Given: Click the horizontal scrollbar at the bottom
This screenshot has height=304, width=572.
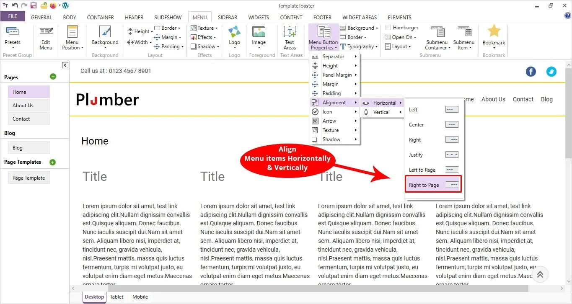Looking at the screenshot, I should point(293,288).
